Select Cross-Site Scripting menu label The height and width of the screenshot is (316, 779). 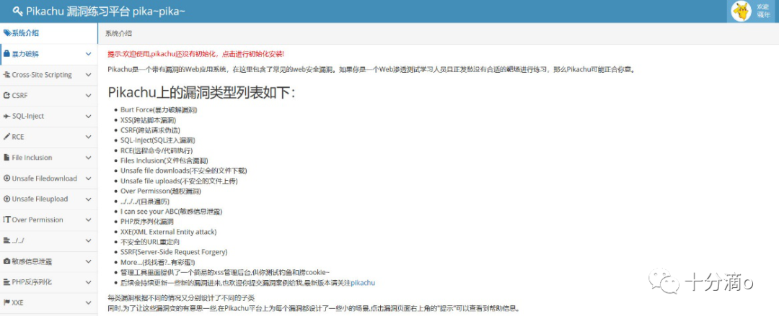pyautogui.click(x=42, y=75)
